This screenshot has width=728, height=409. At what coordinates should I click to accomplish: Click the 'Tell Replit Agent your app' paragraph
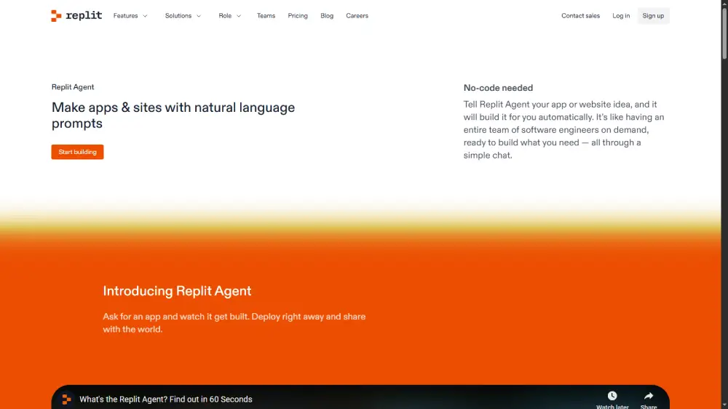point(563,130)
